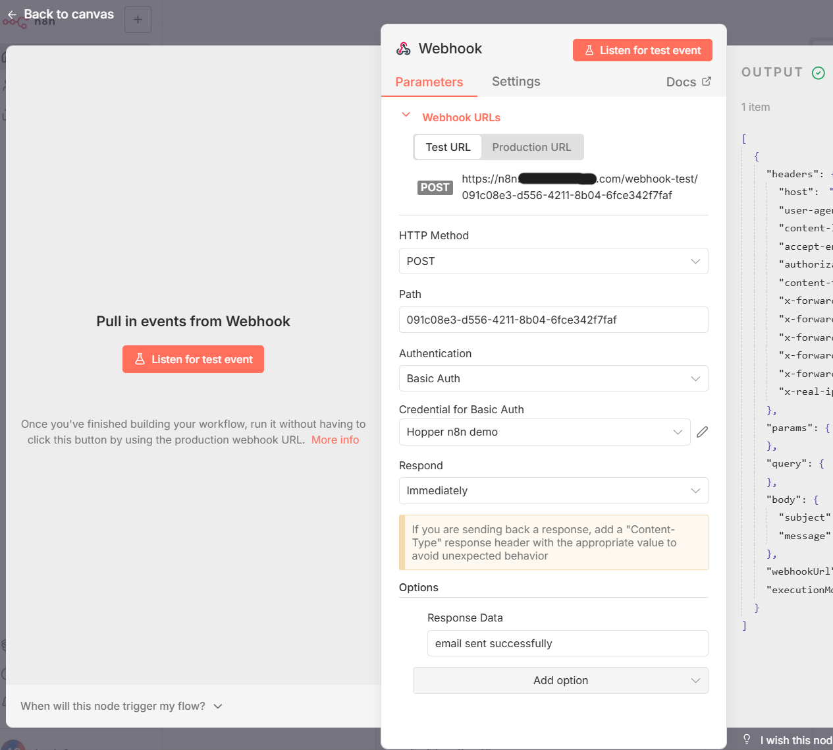833x750 pixels.
Task: Open the HTTP Method dropdown
Action: pos(553,261)
